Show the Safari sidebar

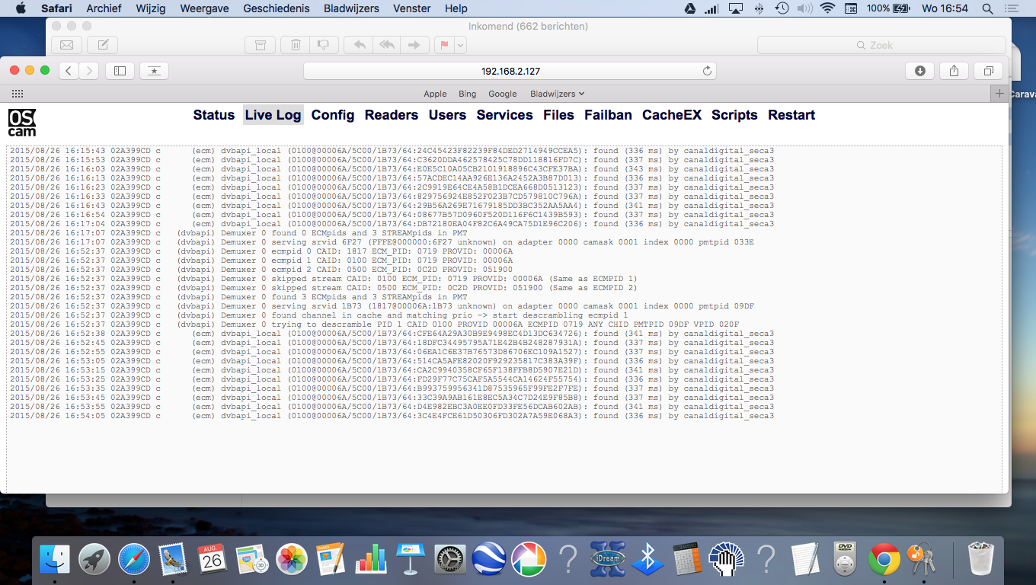120,71
